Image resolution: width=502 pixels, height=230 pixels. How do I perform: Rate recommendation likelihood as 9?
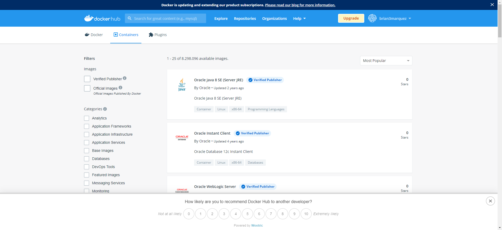point(294,214)
